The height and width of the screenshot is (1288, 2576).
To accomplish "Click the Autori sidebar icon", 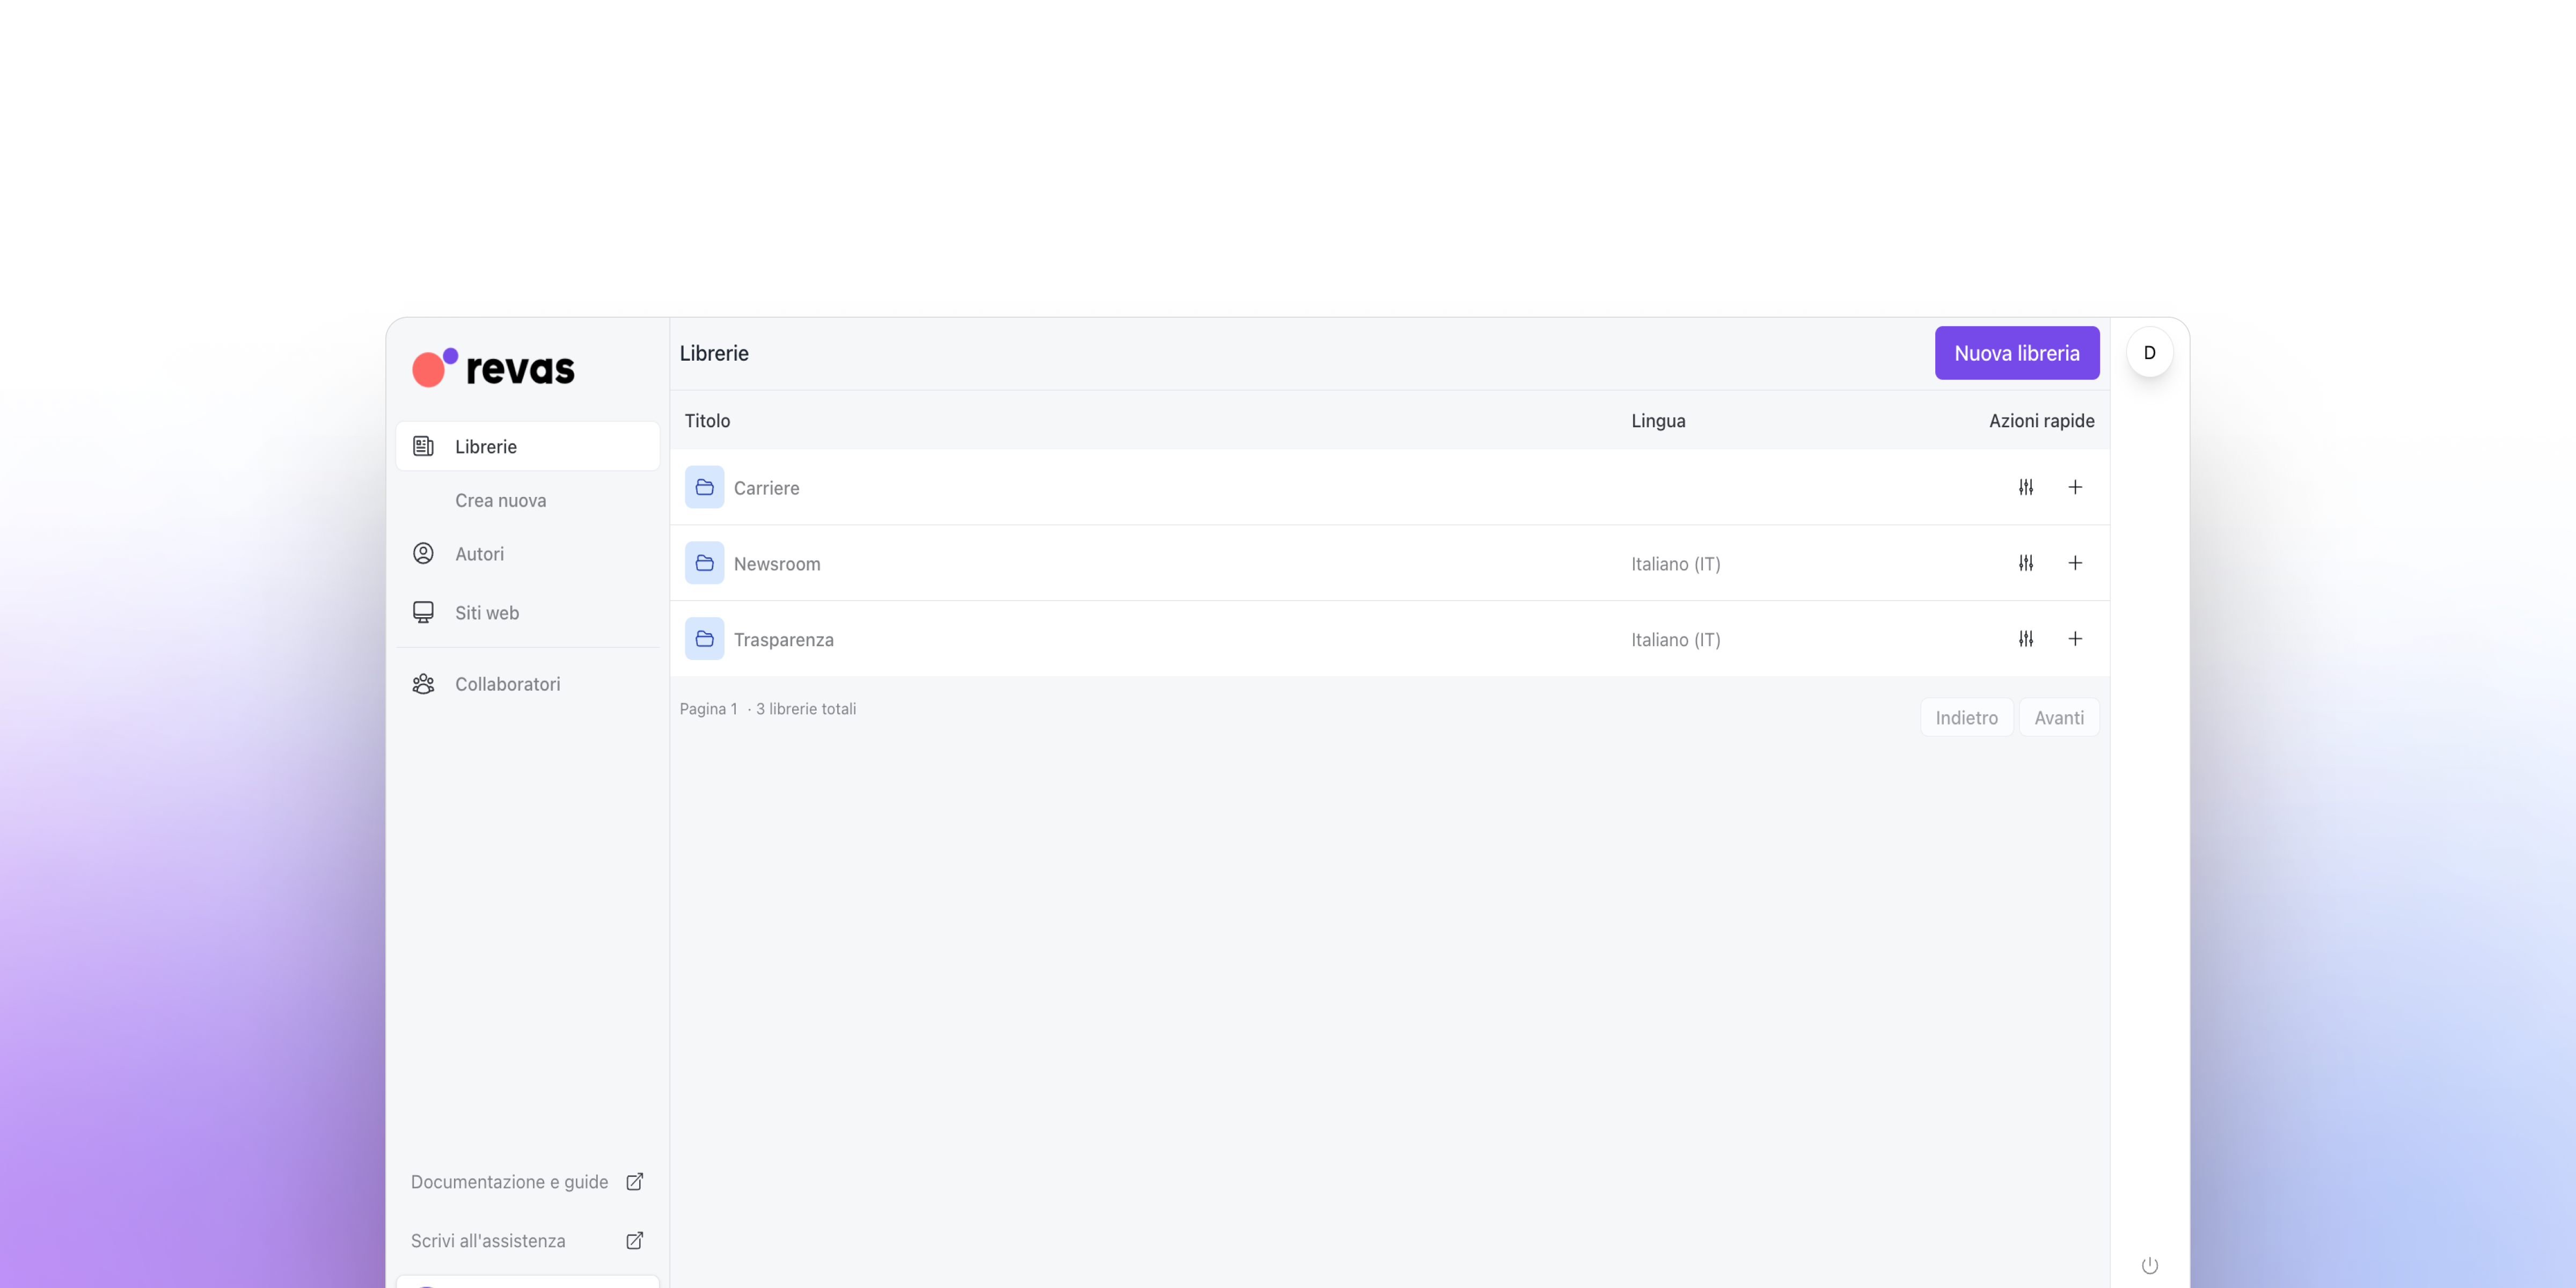I will [423, 553].
